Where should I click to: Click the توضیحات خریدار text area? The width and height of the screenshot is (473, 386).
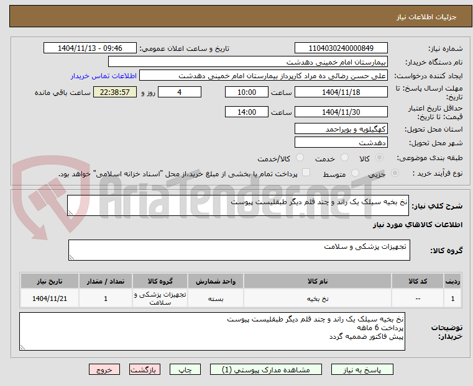[212, 331]
